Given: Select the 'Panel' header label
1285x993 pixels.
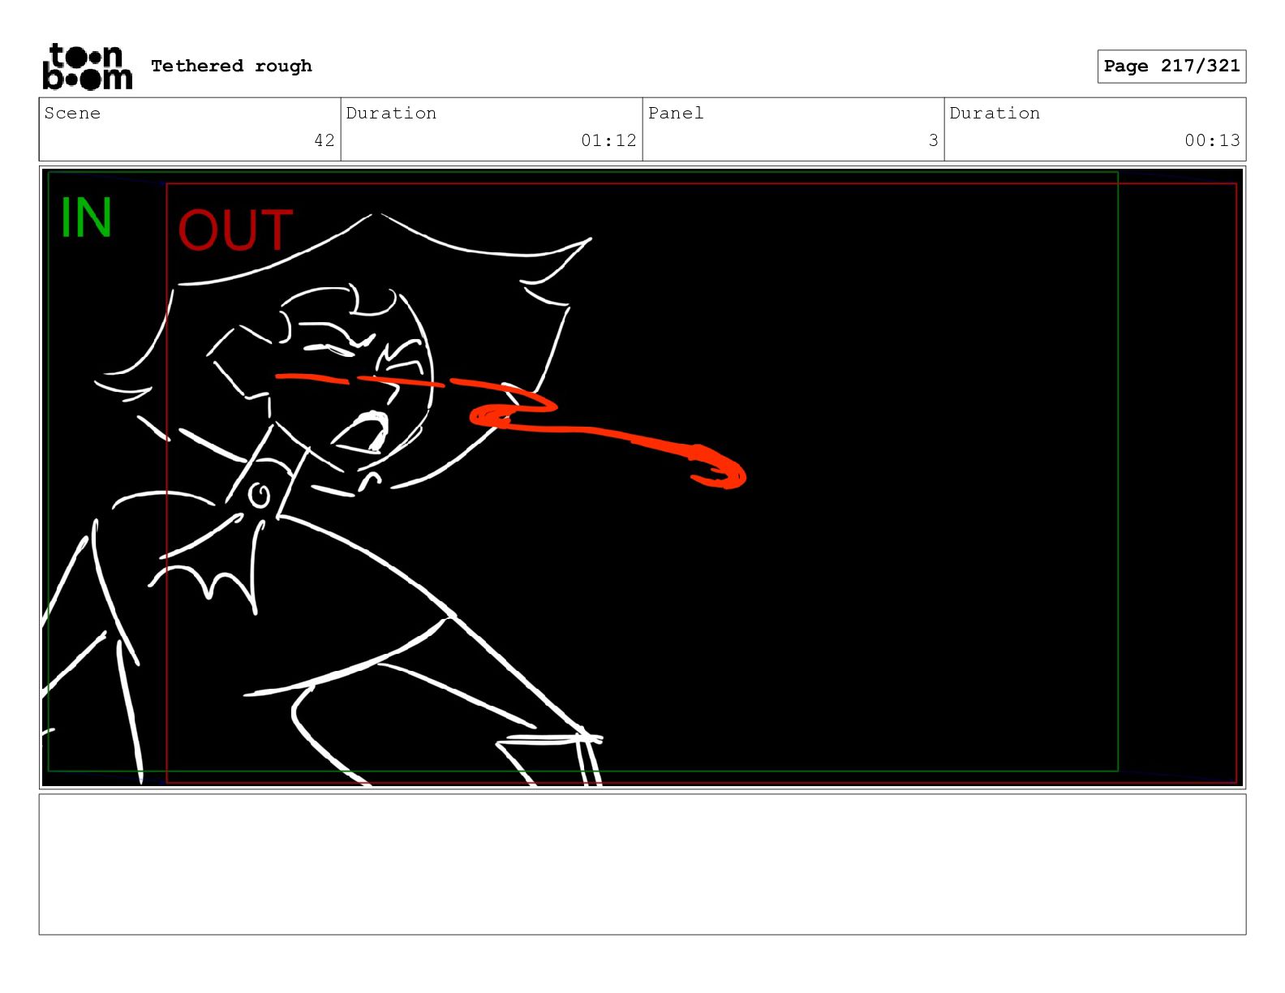Looking at the screenshot, I should point(676,113).
